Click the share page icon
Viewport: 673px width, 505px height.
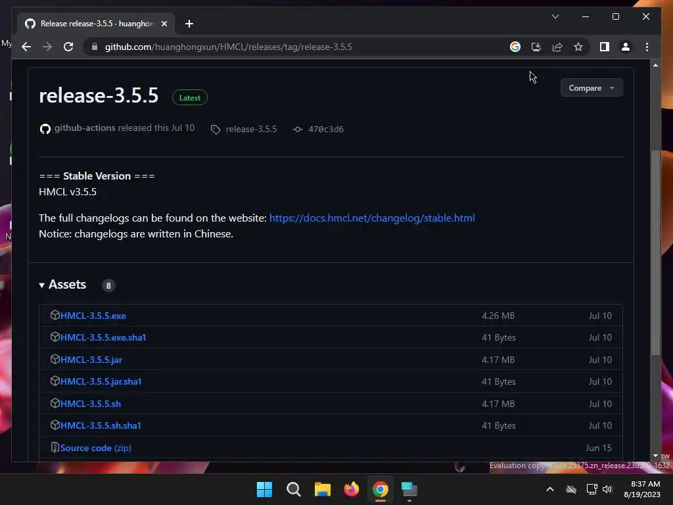coord(557,47)
